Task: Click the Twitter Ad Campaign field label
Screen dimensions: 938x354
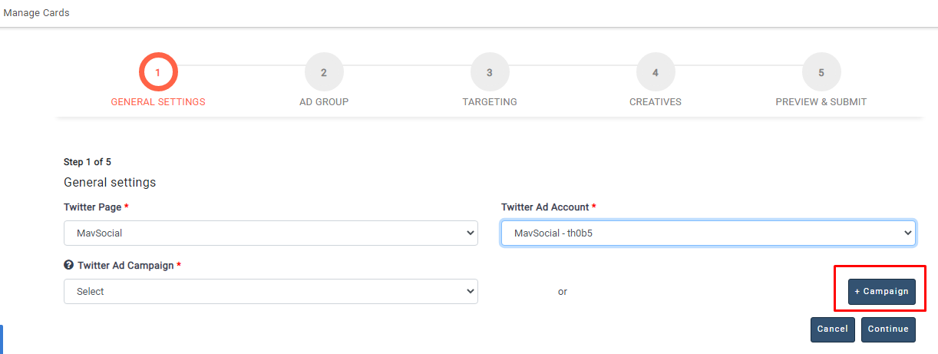Action: [x=126, y=265]
